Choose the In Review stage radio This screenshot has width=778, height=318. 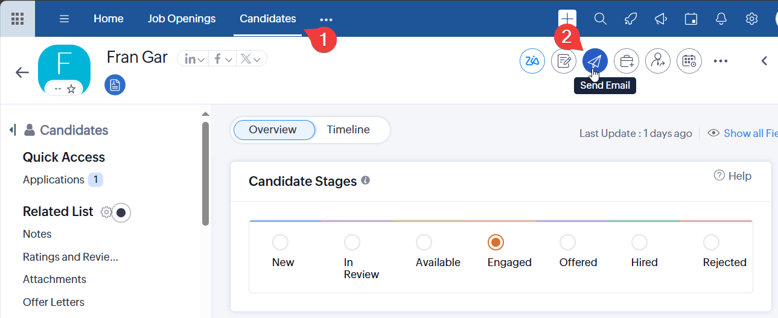pos(352,243)
